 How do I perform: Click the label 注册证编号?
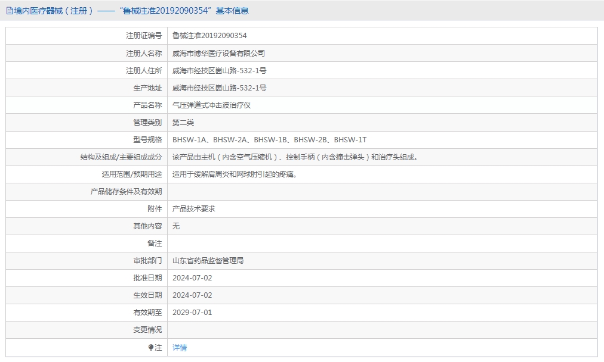point(144,36)
